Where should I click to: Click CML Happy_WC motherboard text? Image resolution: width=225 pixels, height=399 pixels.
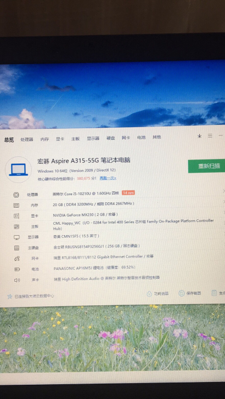click(133, 225)
